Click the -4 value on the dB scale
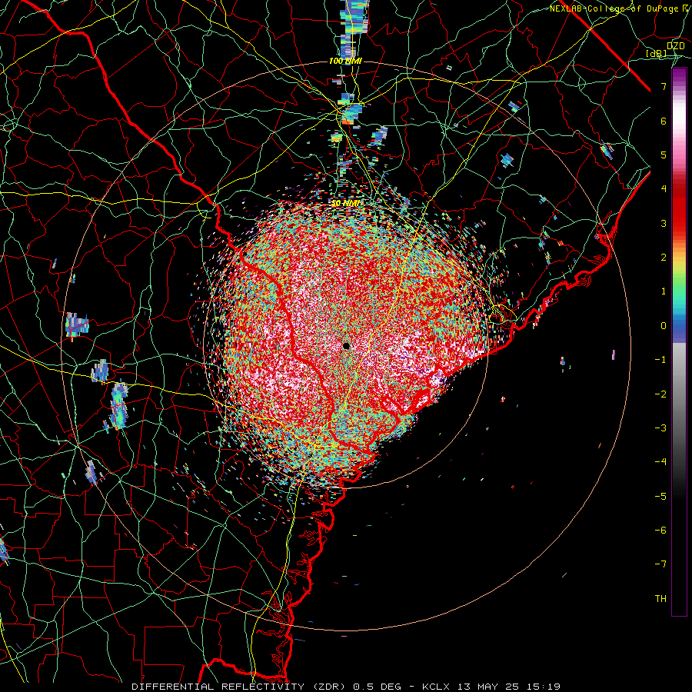Image resolution: width=692 pixels, height=692 pixels. pyautogui.click(x=660, y=462)
